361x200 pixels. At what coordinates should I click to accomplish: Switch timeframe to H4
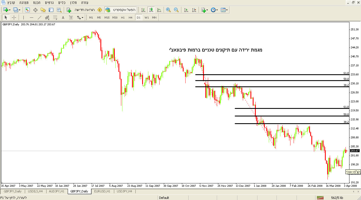point(130,17)
